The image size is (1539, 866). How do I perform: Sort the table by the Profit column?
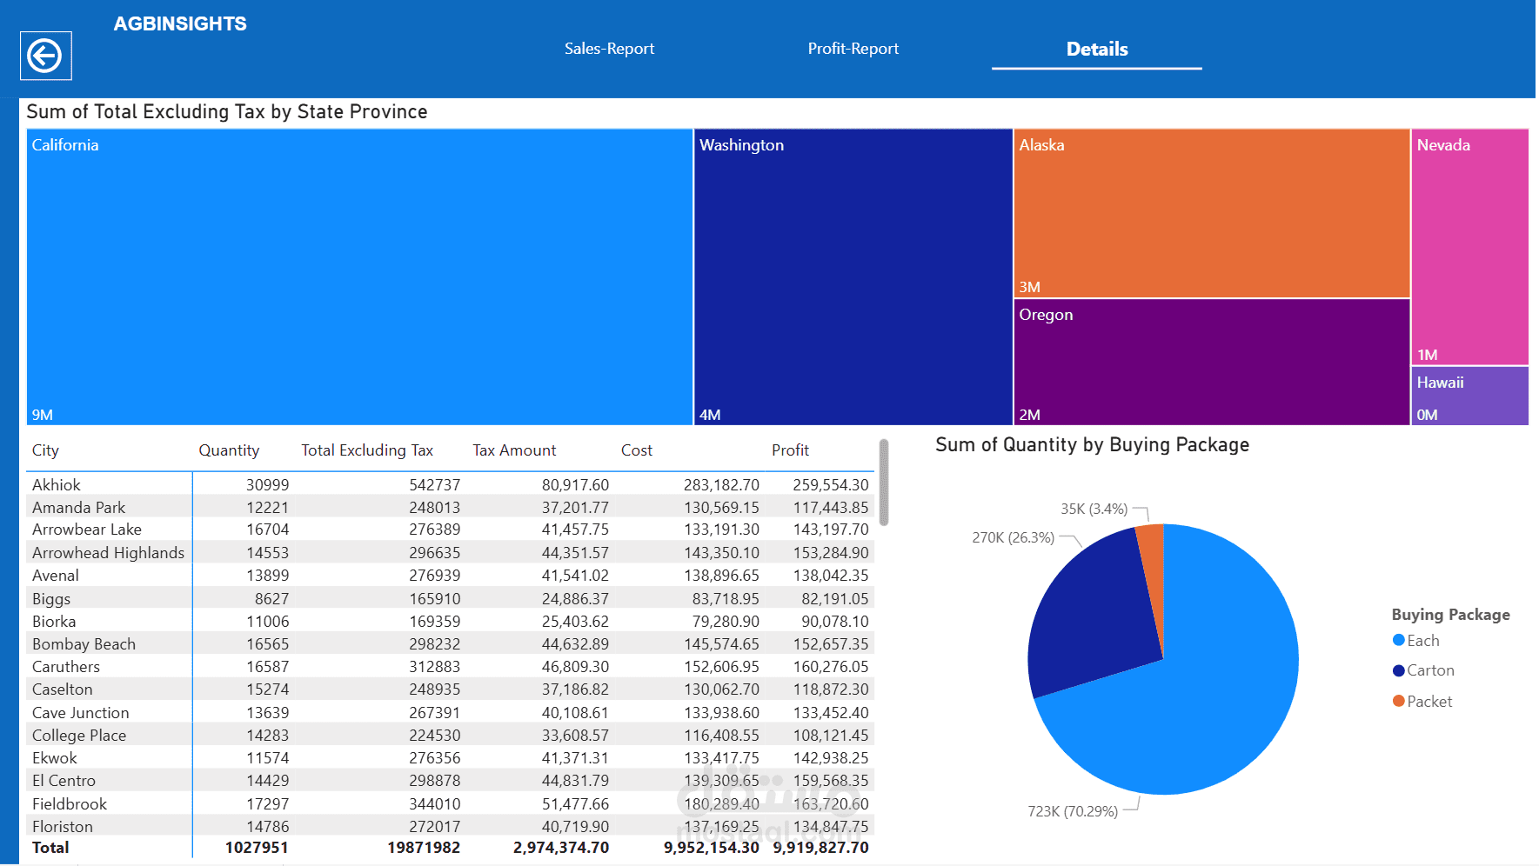click(x=790, y=450)
